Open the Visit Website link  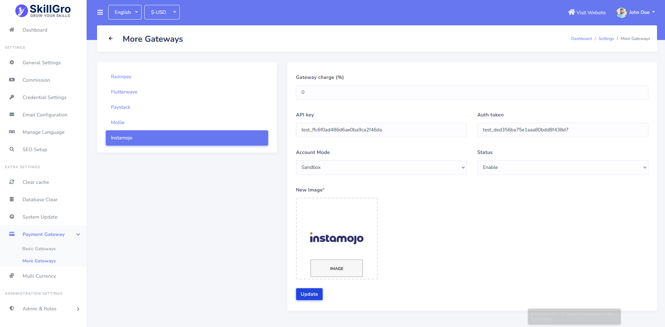[x=587, y=13]
